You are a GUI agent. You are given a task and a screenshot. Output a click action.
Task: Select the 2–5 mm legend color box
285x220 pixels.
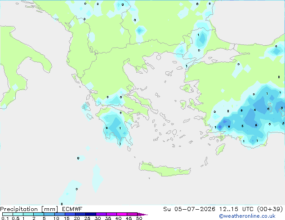tap(39, 214)
